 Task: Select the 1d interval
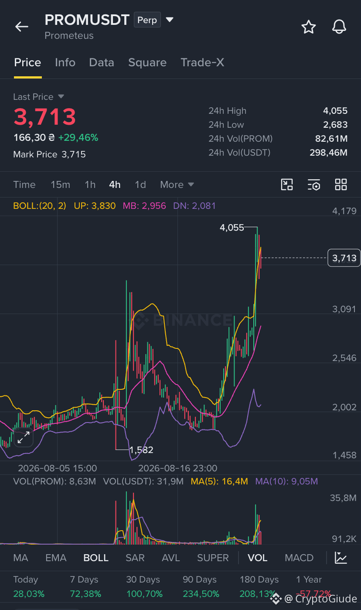point(140,184)
